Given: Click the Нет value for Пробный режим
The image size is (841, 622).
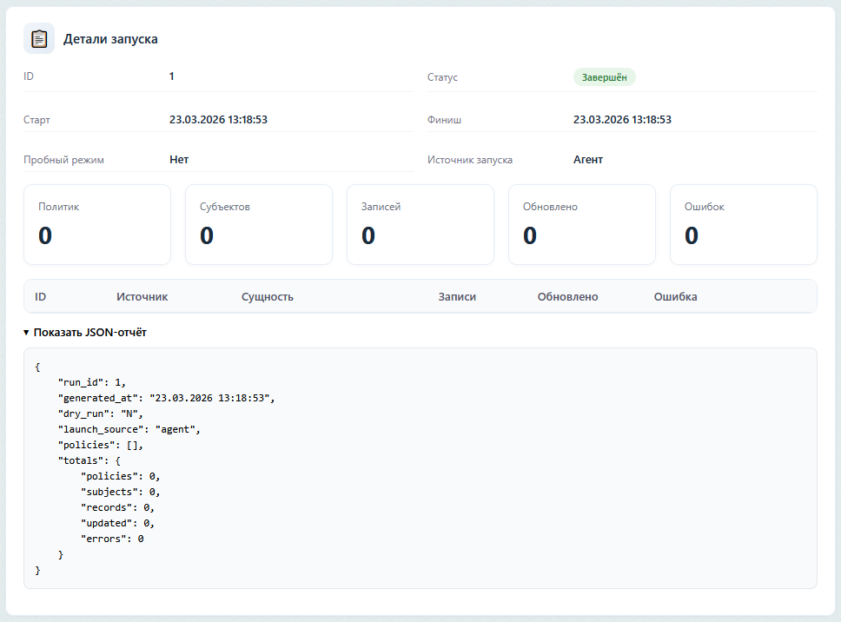Looking at the screenshot, I should point(179,160).
